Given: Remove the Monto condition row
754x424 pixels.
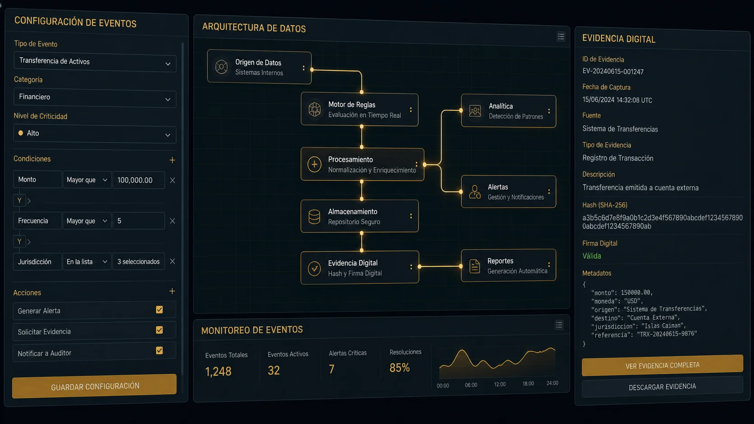Looking at the screenshot, I should point(172,180).
